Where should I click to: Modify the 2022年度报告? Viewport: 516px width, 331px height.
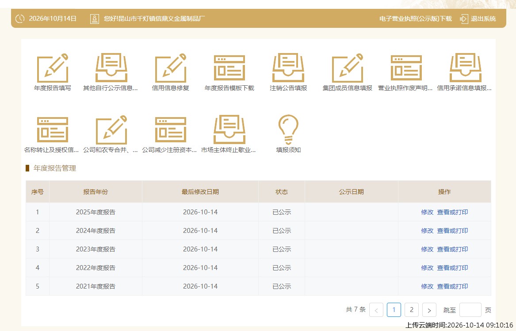pos(427,268)
